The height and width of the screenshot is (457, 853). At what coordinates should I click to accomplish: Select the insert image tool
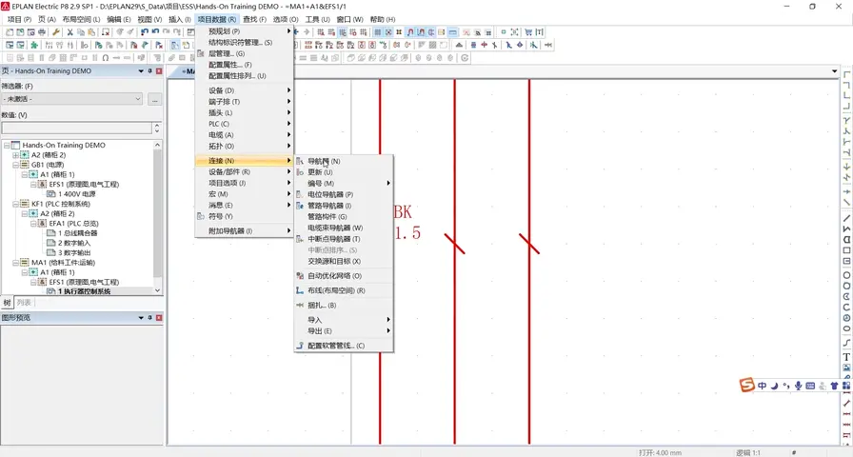click(x=847, y=368)
